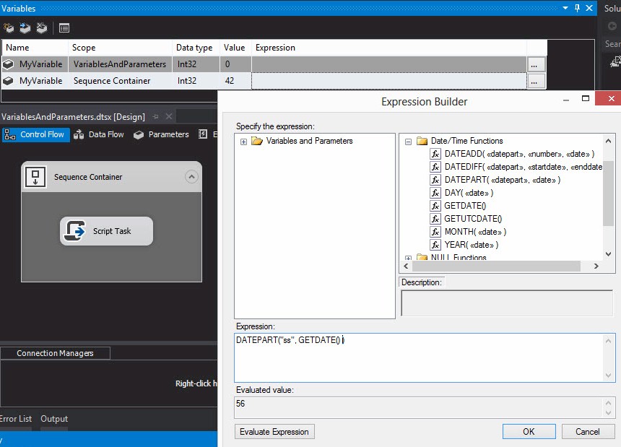Close the Variables panel

589,8
